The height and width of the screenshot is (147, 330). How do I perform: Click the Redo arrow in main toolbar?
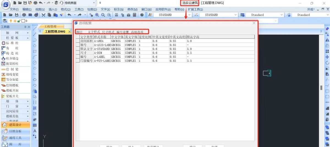(79, 15)
